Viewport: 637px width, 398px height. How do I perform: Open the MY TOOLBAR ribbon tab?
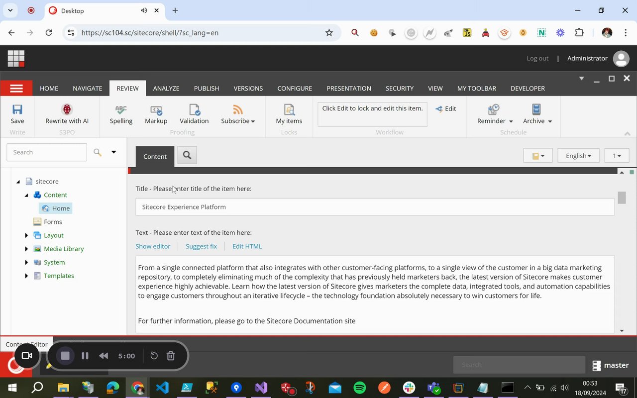point(477,88)
